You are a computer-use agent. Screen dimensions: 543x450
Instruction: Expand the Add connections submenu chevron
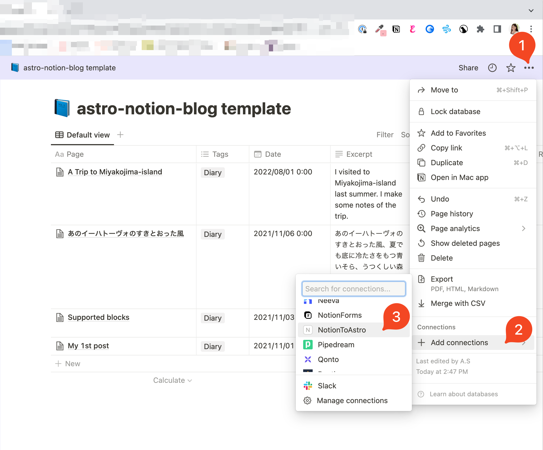(x=523, y=343)
